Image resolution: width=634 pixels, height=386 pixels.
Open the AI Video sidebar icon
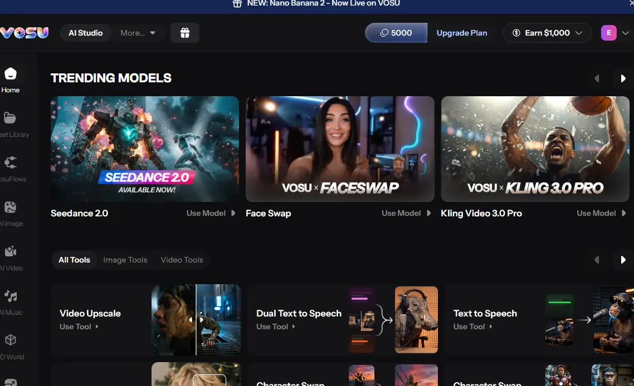[11, 251]
